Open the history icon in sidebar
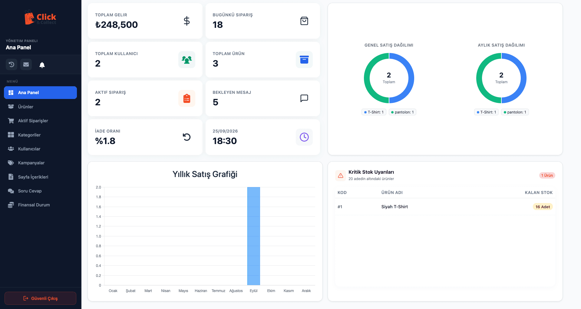 [12, 64]
